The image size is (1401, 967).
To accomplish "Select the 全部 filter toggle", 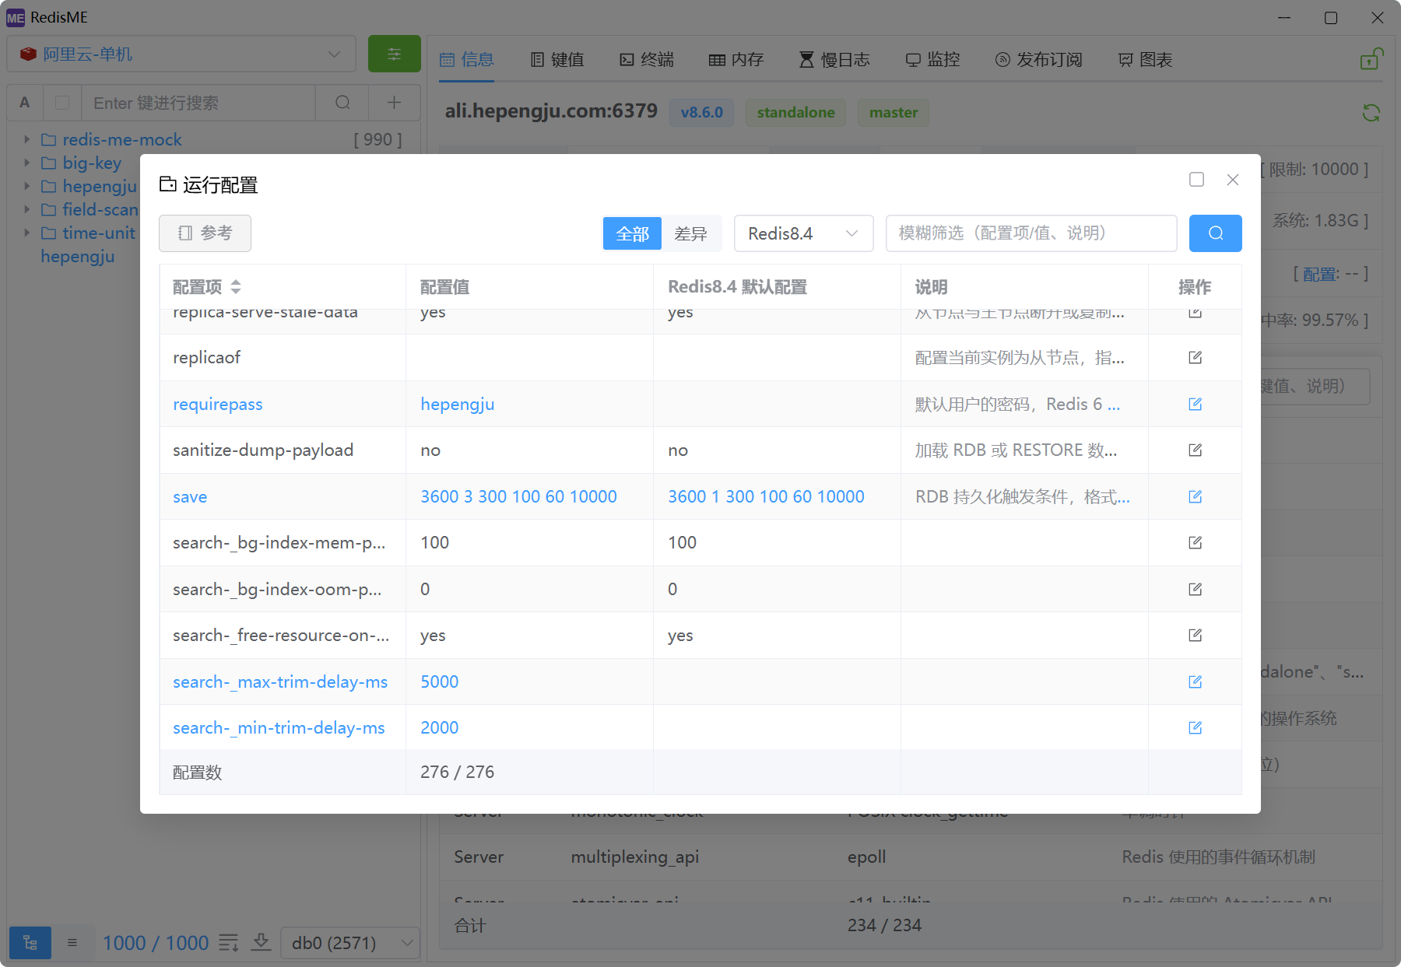I will tap(632, 233).
